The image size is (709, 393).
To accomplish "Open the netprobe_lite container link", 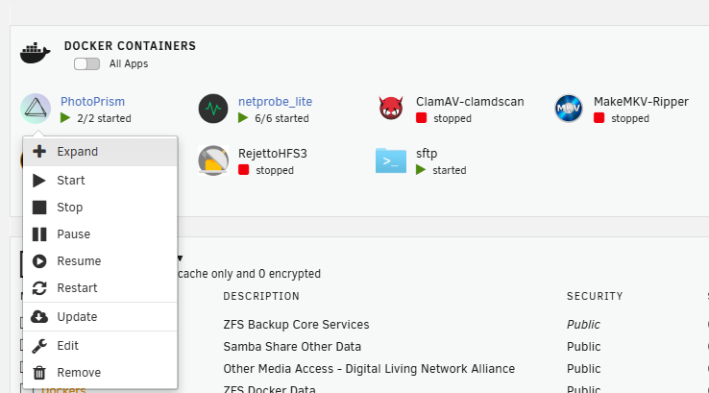I will click(275, 101).
